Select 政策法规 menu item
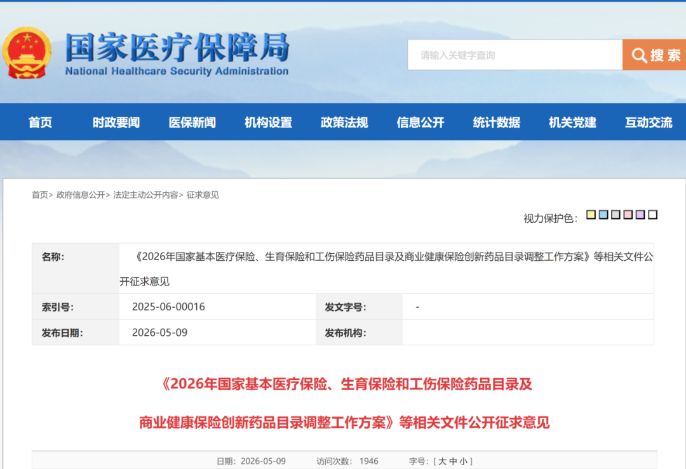The height and width of the screenshot is (469, 686). [344, 122]
